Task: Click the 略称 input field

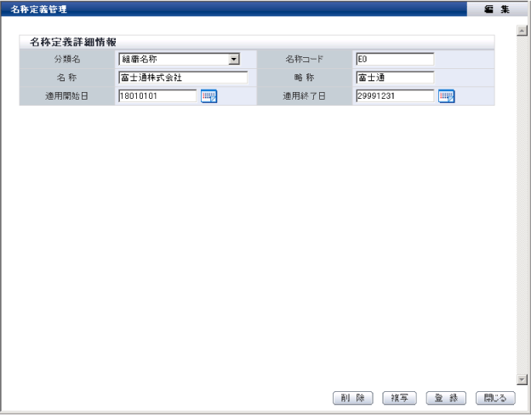Action: pos(395,78)
